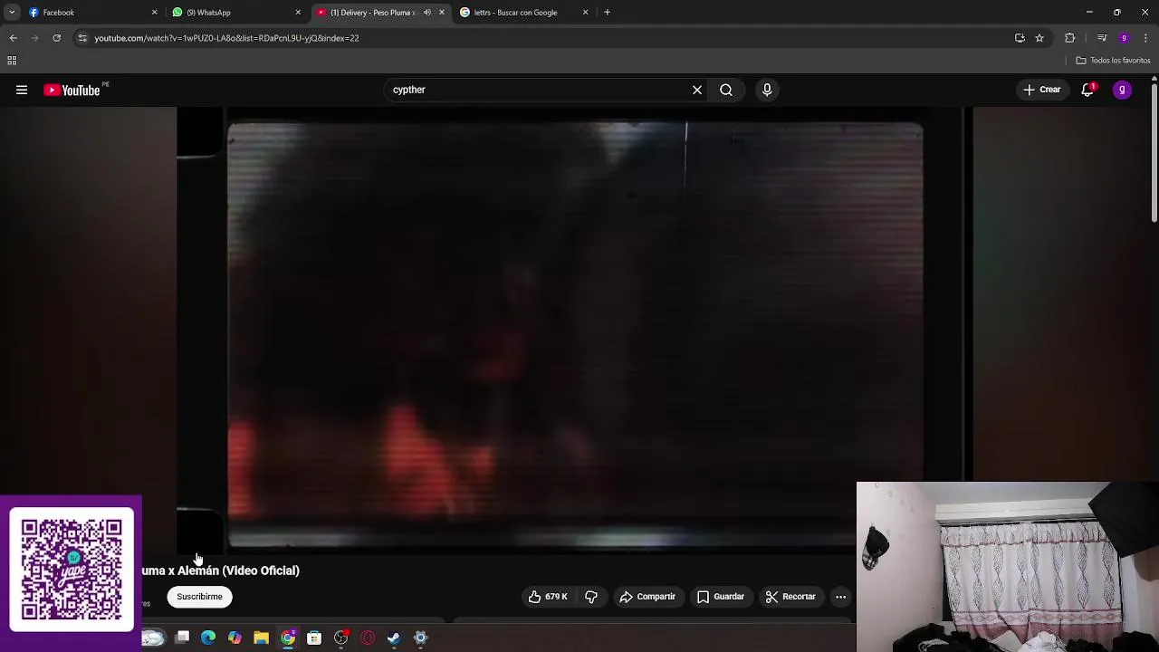The height and width of the screenshot is (652, 1159).
Task: Open Microsoft Store from taskbar
Action: (314, 638)
